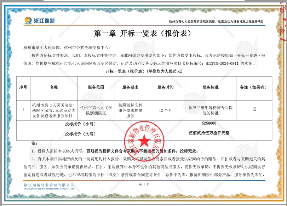Image resolution: width=287 pixels, height=206 pixels.
Task: Click the label 投标报价（小写）
Action: point(81,124)
